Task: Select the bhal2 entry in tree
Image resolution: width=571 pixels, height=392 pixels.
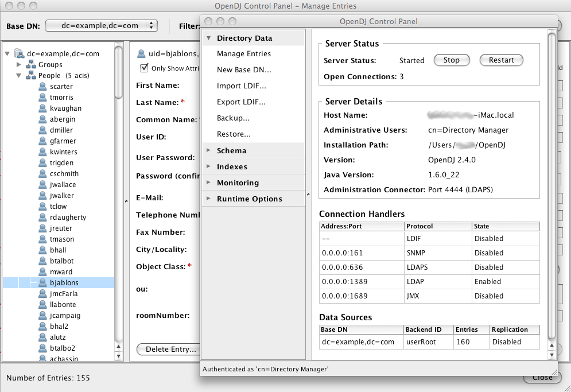Action: click(59, 327)
